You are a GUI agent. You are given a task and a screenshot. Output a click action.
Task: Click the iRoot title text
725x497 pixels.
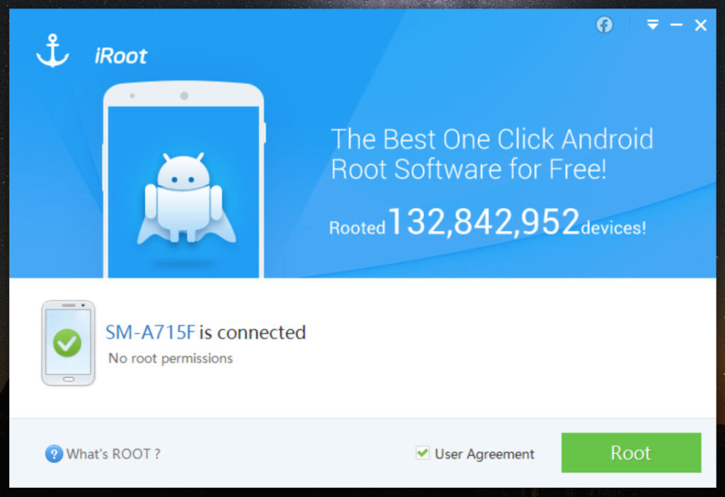click(x=120, y=56)
